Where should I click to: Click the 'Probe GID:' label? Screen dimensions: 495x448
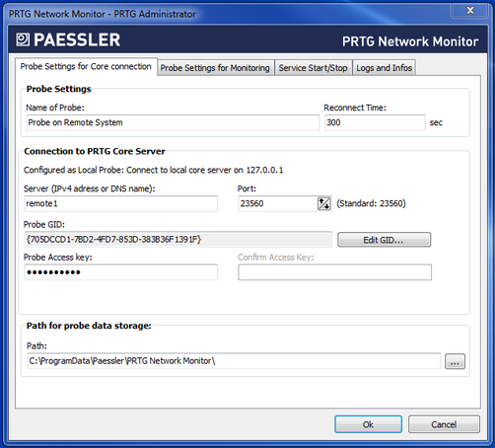click(x=44, y=225)
